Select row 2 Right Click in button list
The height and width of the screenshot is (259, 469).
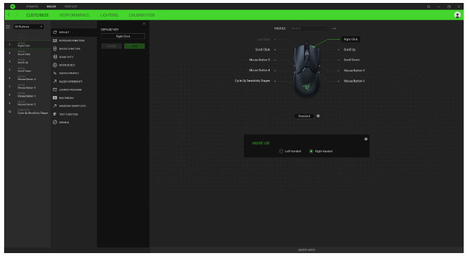pyautogui.click(x=28, y=45)
